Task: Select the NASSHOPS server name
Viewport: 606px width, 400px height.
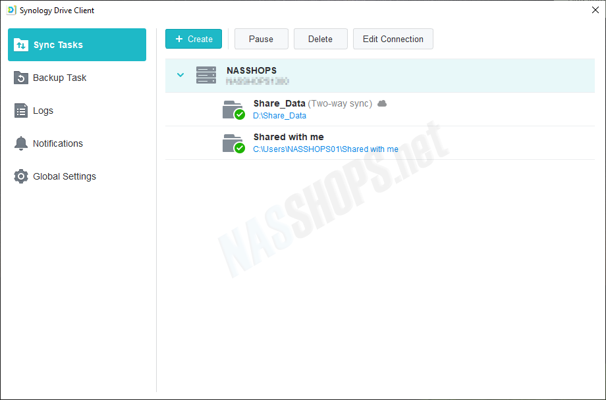Action: pyautogui.click(x=252, y=70)
